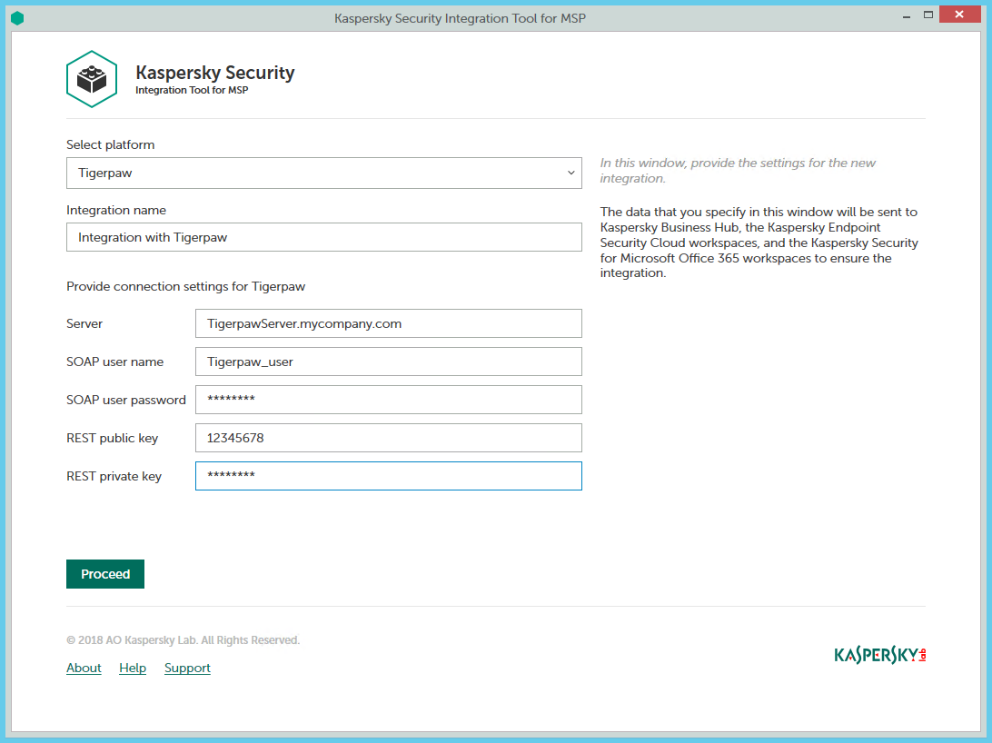Open the Help link
Image resolution: width=992 pixels, height=743 pixels.
coord(133,668)
